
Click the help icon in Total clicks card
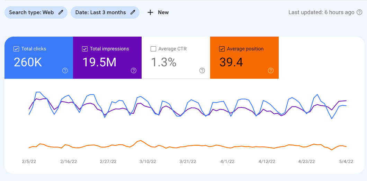65,70
